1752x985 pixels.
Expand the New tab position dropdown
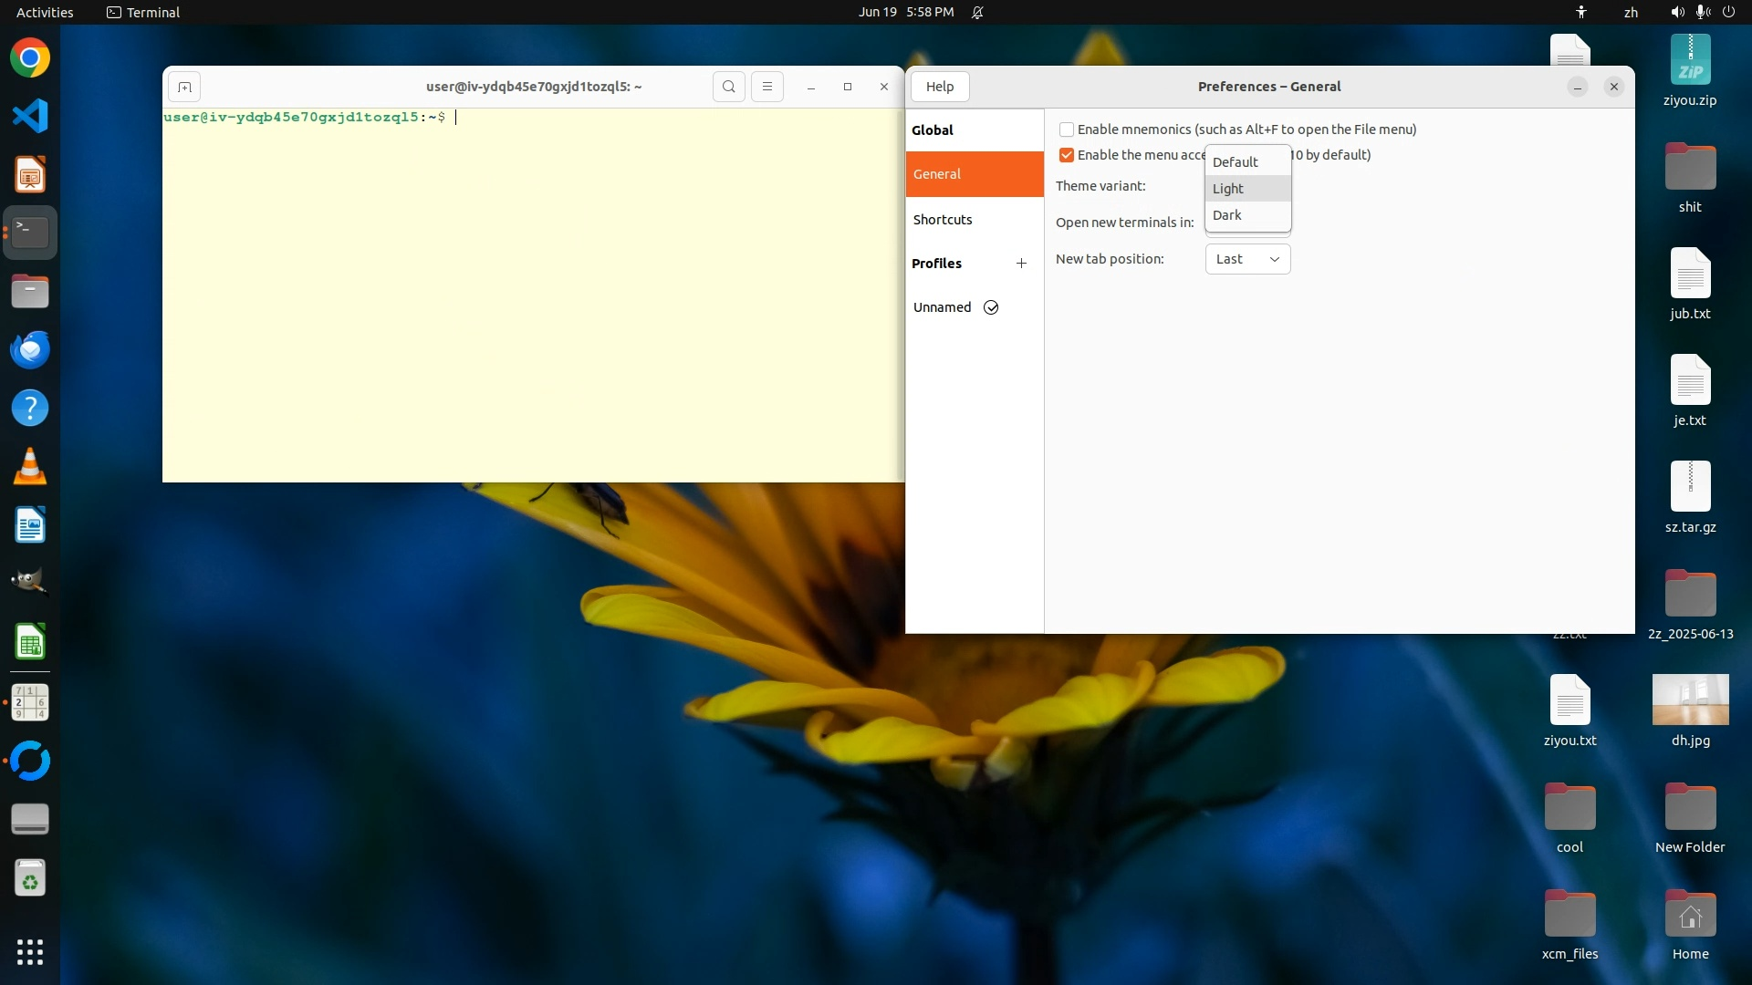click(x=1247, y=259)
